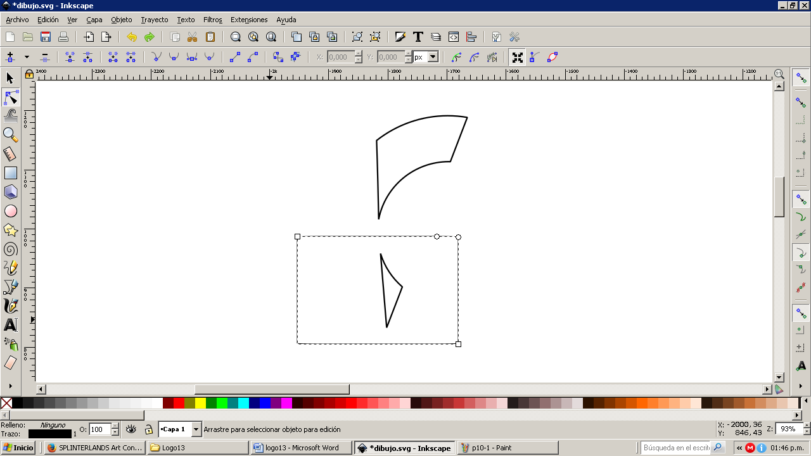Image resolution: width=811 pixels, height=456 pixels.
Task: Increase opacity value with stepper
Action: coord(115,426)
